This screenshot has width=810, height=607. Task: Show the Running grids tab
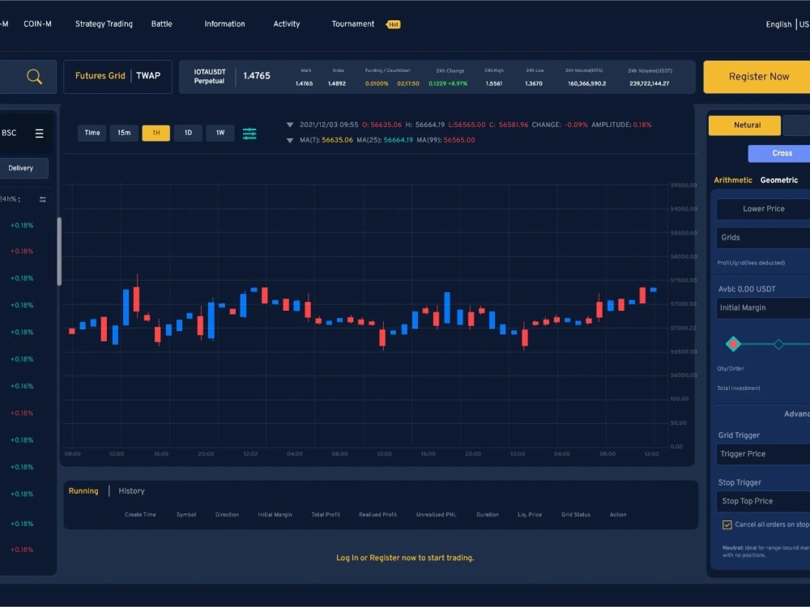point(83,491)
